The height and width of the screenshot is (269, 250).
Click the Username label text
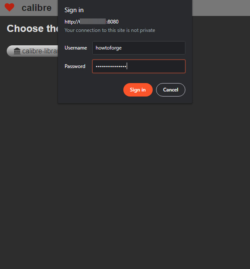[76, 48]
